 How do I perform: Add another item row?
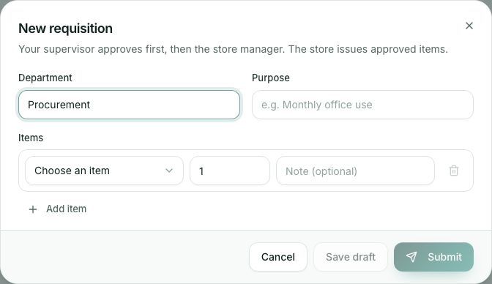57,209
